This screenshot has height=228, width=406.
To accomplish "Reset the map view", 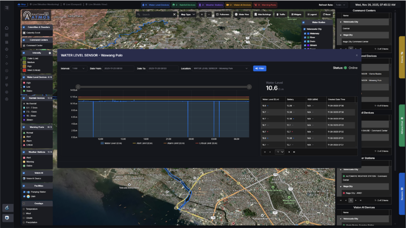I will [x=327, y=15].
